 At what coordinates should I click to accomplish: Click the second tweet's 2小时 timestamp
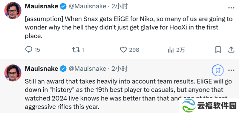coord(119,69)
